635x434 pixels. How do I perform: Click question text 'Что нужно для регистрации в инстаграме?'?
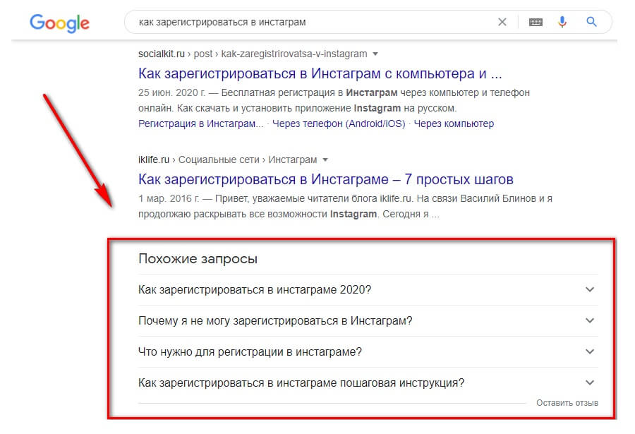click(x=250, y=351)
